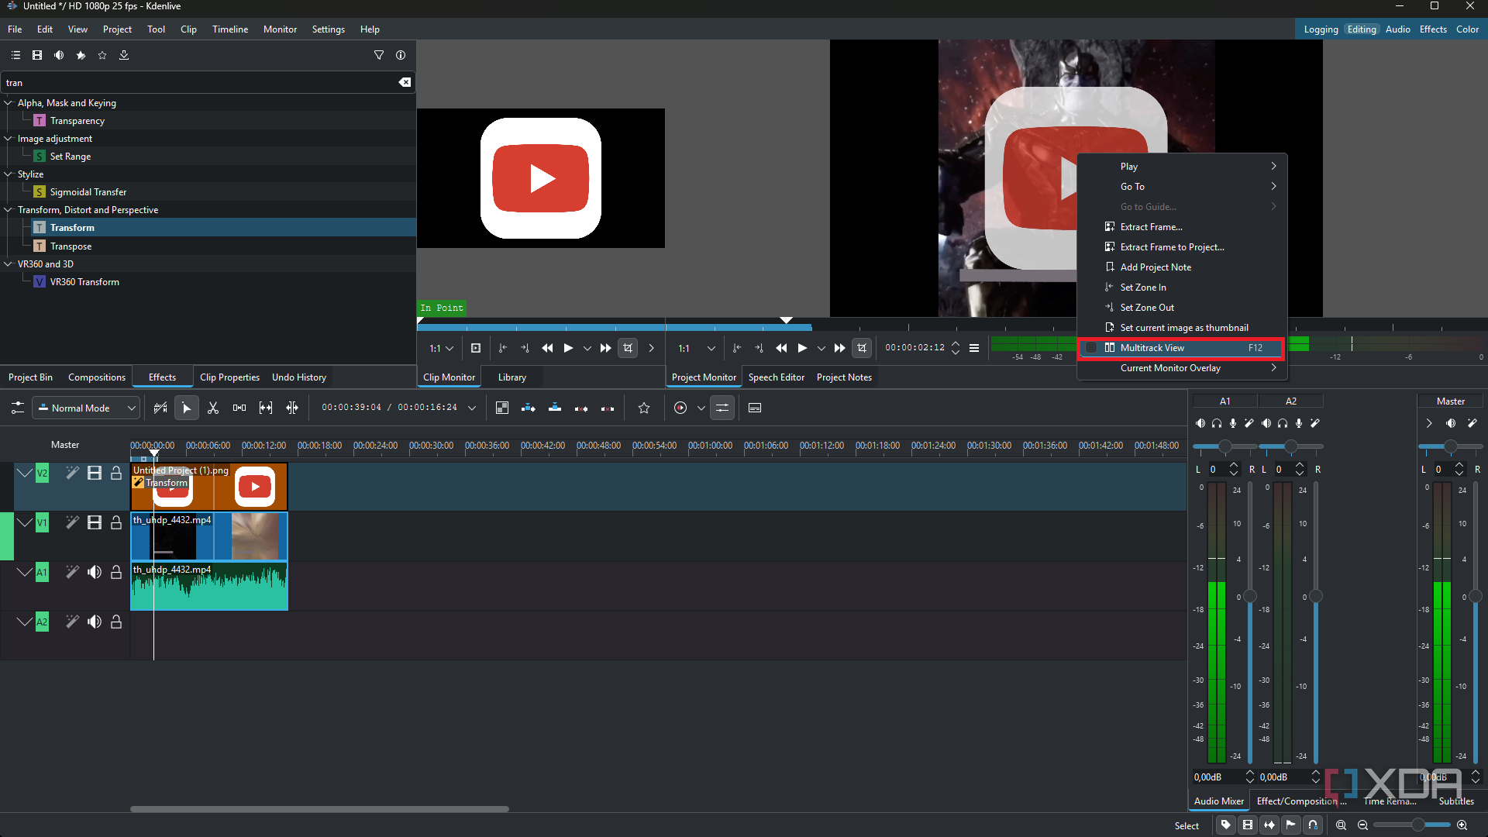Clear the effects search field
Screen dimensions: 1488x837
click(405, 82)
